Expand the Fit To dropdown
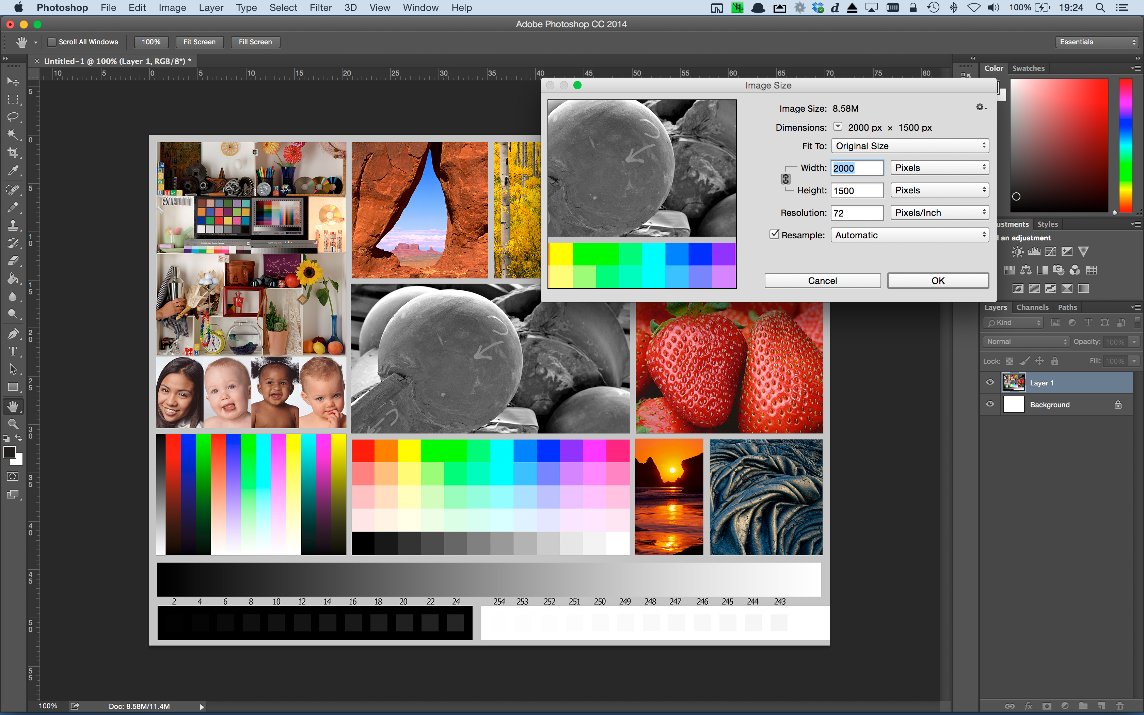Image resolution: width=1144 pixels, height=715 pixels. tap(909, 146)
